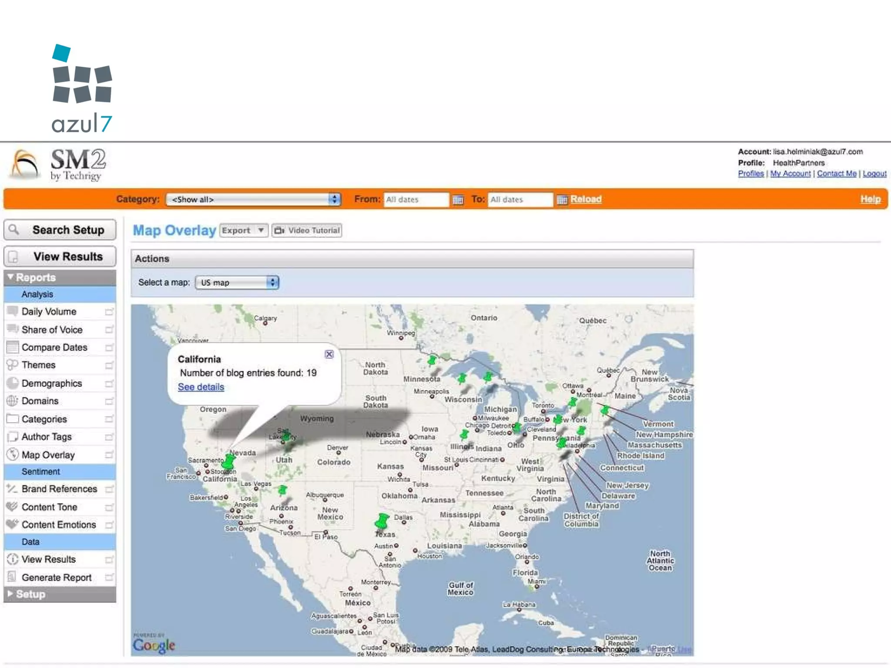This screenshot has width=891, height=668.
Task: Click the From date calendar icon
Action: tap(458, 200)
